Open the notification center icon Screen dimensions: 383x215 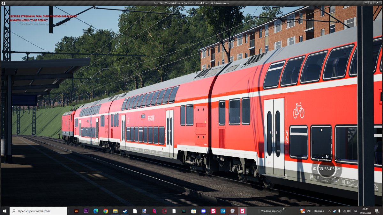377,211
